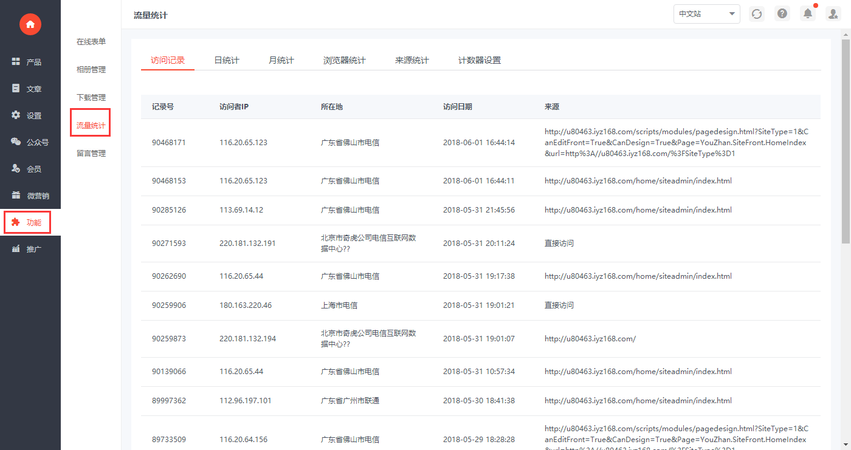This screenshot has height=450, width=851.
Task: Open the 推广 promotion chart icon
Action: point(16,248)
